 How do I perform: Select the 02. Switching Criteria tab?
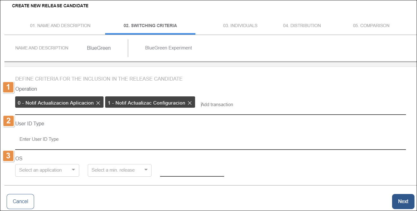point(150,26)
